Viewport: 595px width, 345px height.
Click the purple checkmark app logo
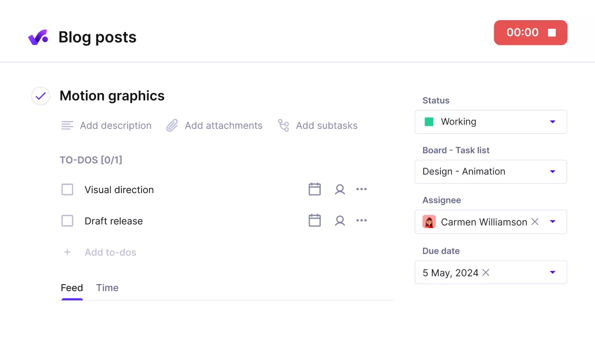(x=38, y=37)
